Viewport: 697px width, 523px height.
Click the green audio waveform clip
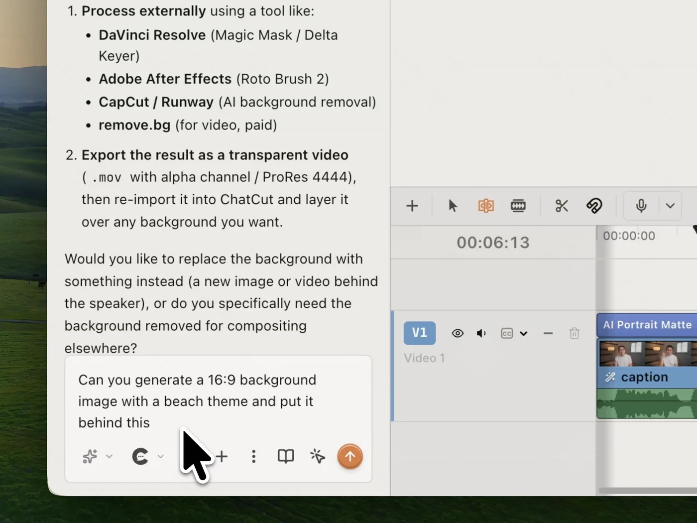(x=647, y=403)
